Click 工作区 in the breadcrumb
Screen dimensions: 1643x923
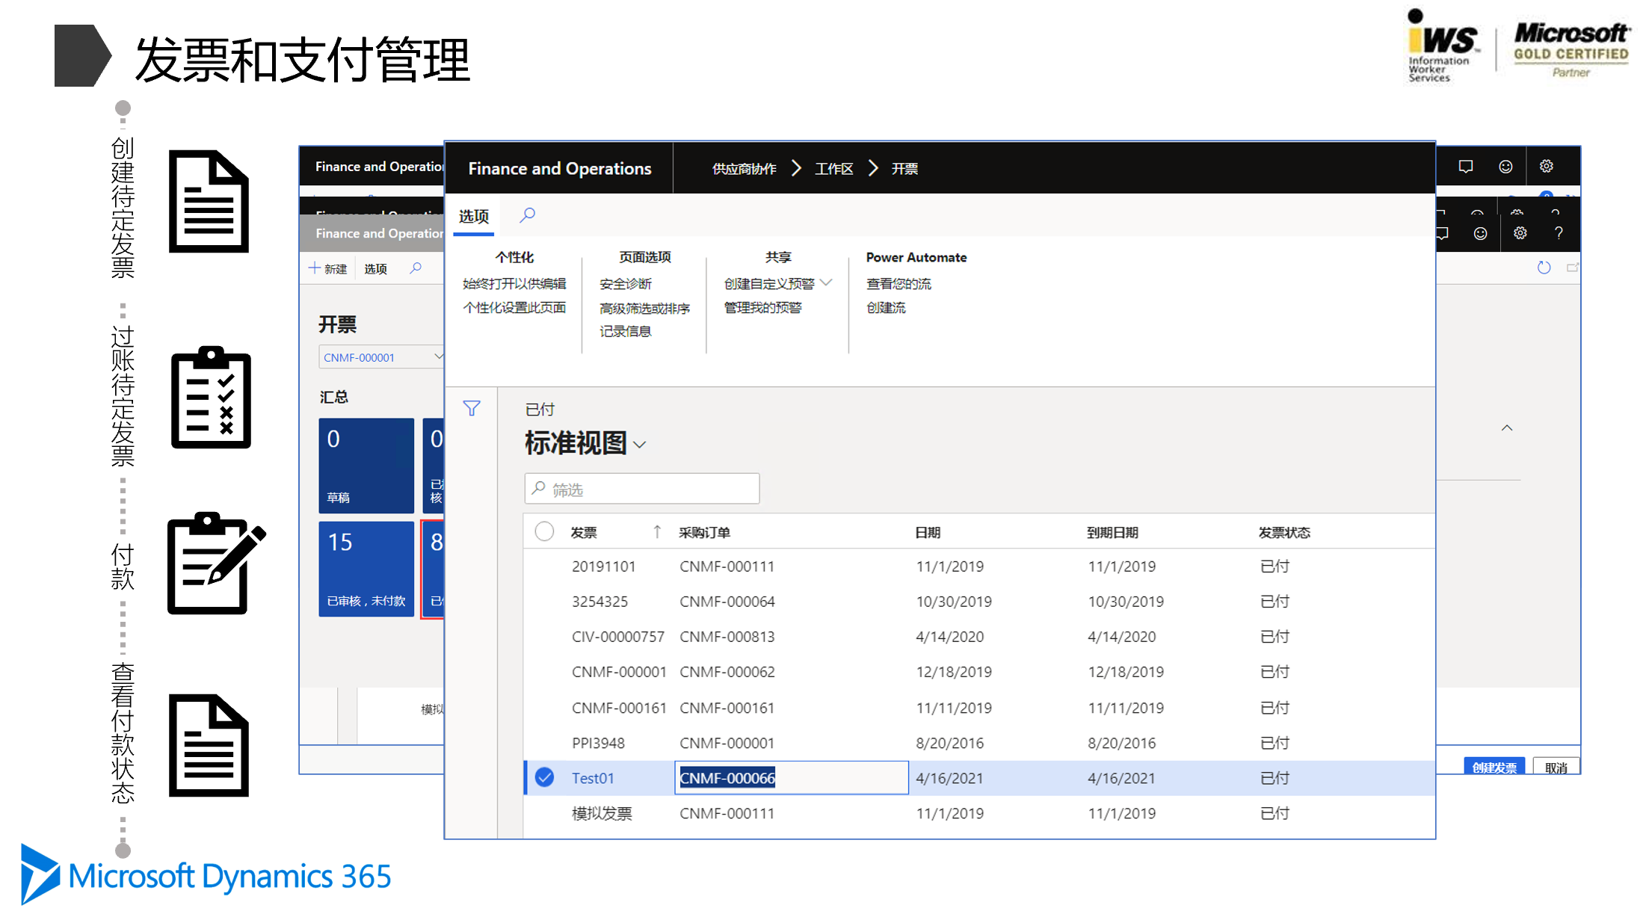coord(834,169)
